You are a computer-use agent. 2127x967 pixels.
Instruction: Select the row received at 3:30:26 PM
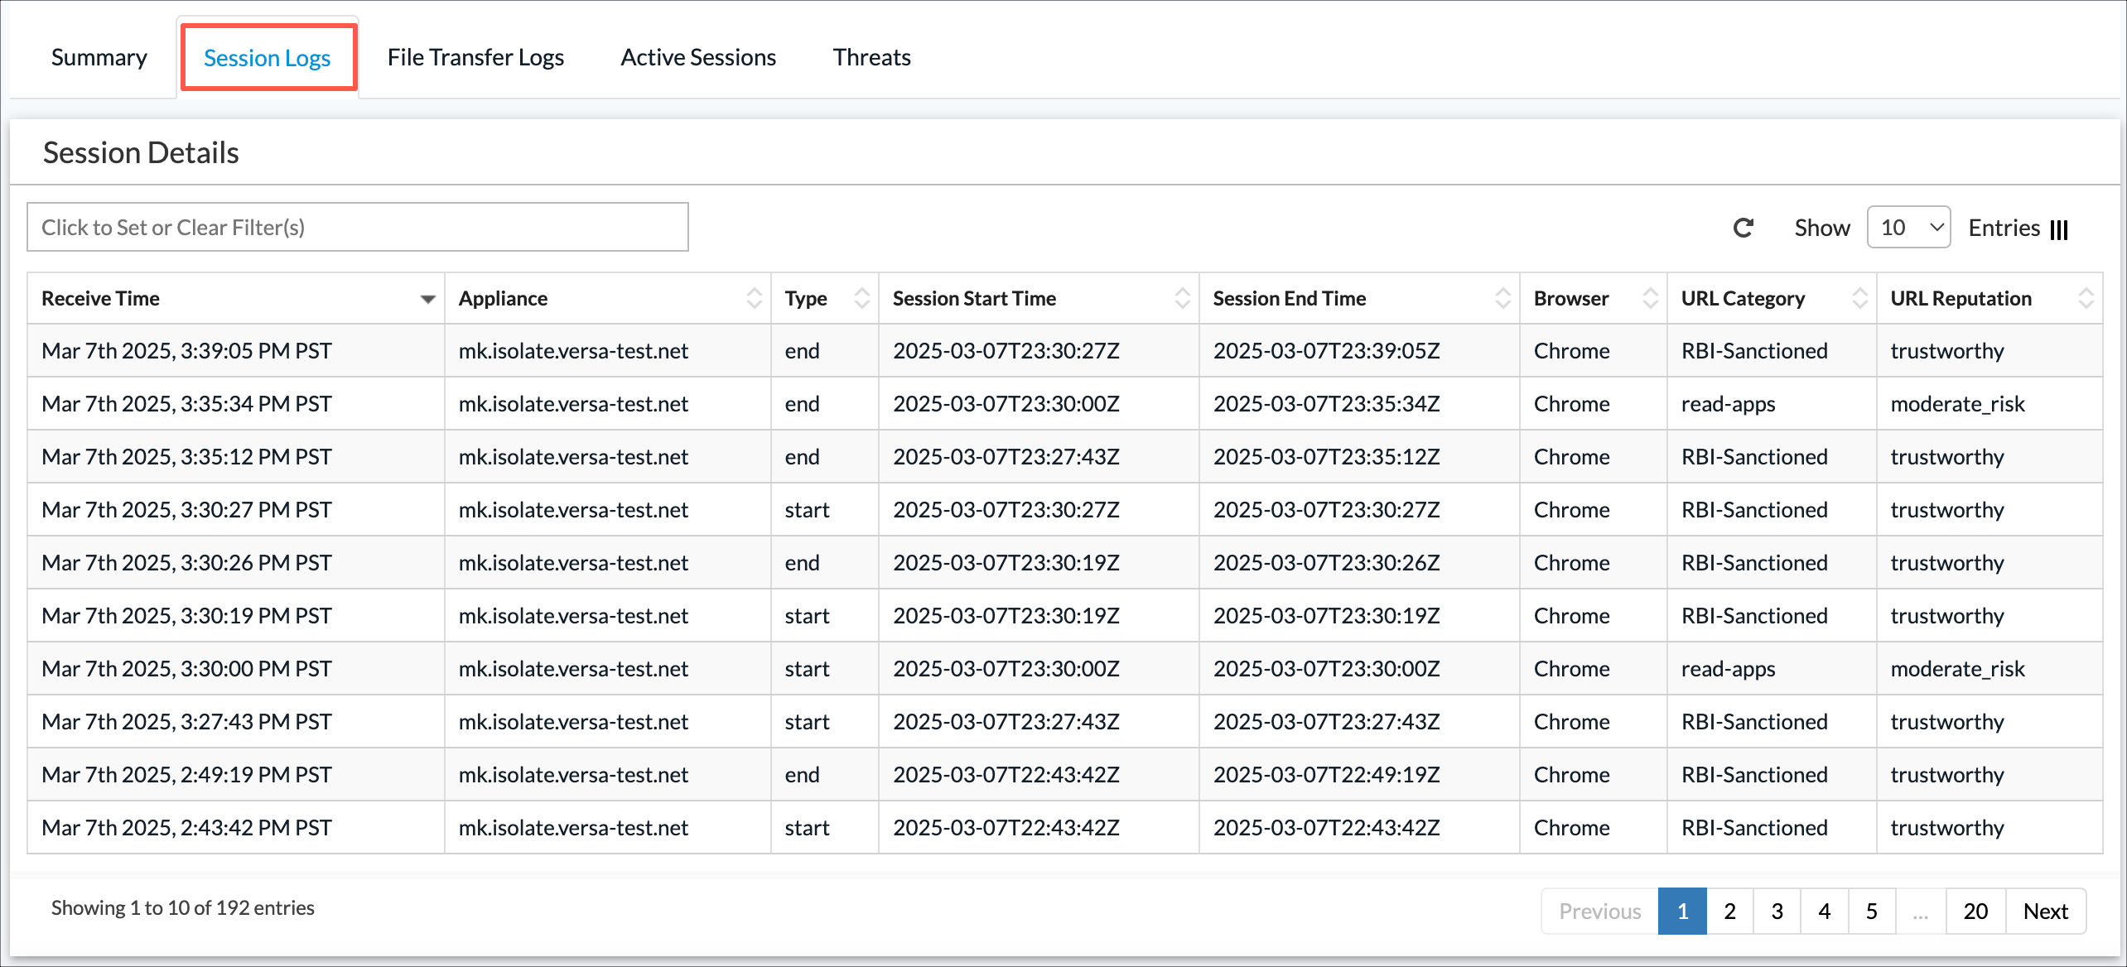(x=1064, y=562)
